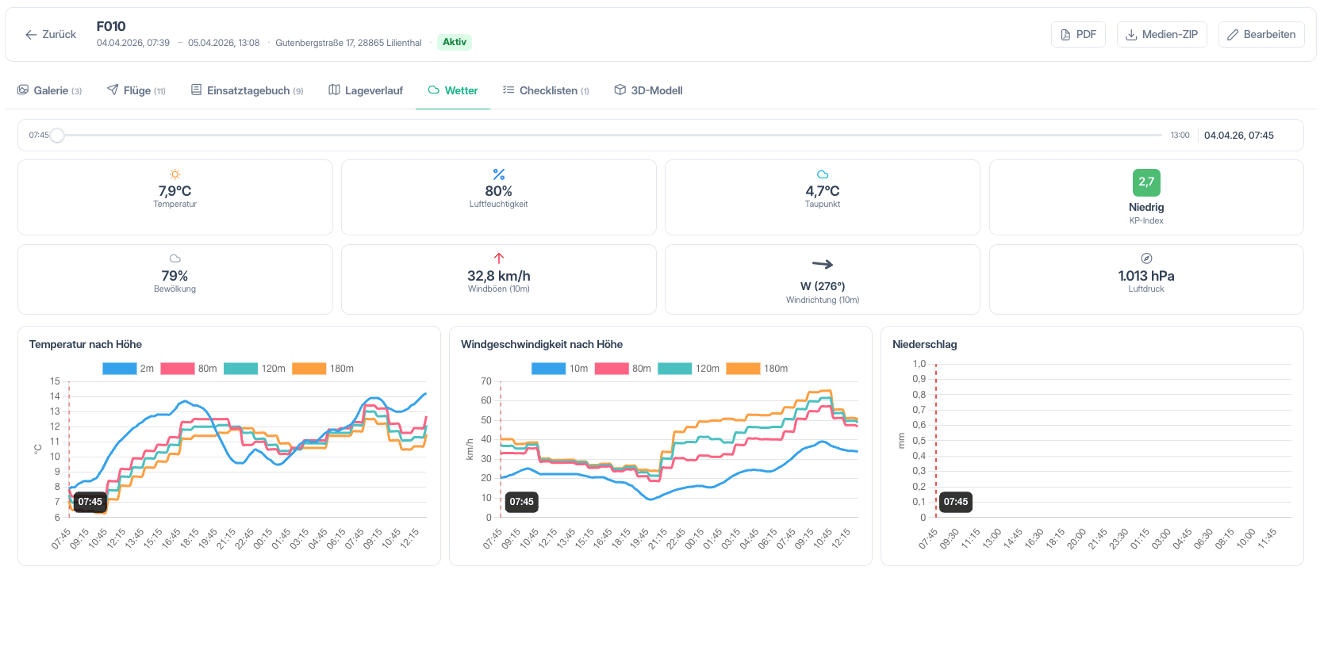
Task: Click the cloud icon above Bewölkung
Action: [175, 258]
